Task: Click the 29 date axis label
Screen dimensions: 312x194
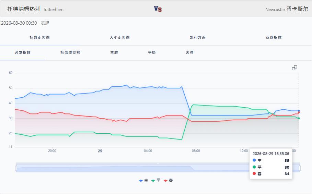Action: (100, 151)
